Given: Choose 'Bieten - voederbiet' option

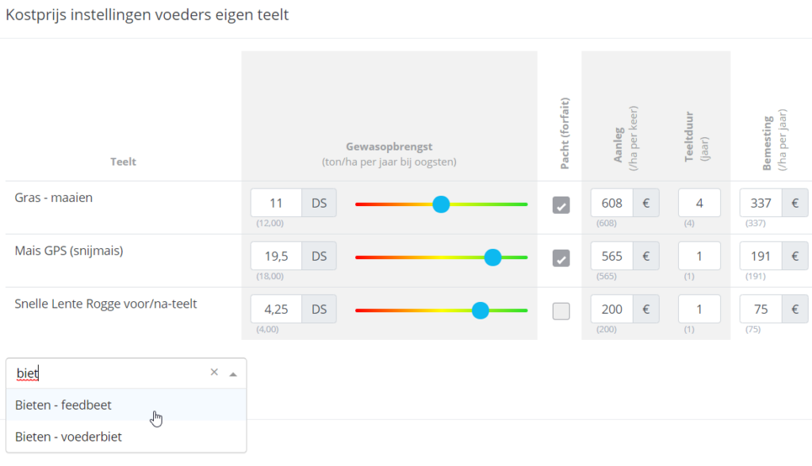Looking at the screenshot, I should [x=68, y=437].
